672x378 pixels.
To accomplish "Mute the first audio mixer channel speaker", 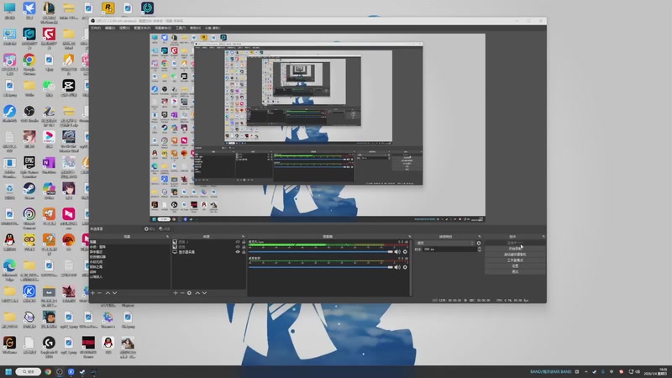I will pos(397,251).
